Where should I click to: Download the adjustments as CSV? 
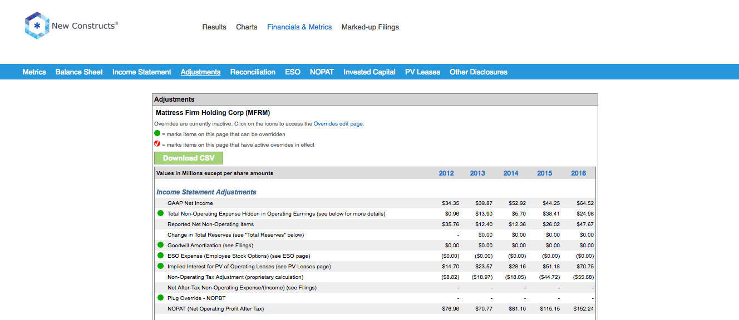tap(189, 158)
